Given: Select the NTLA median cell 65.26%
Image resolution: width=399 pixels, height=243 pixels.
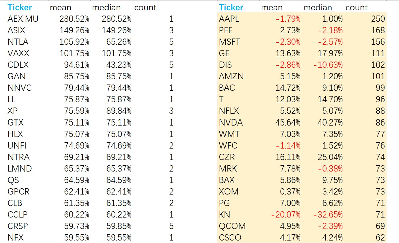Looking at the screenshot, I should point(117,42).
